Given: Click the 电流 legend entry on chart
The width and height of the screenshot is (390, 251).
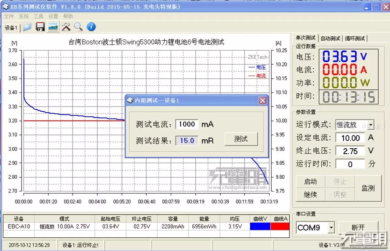Looking at the screenshot, I should point(257,76).
